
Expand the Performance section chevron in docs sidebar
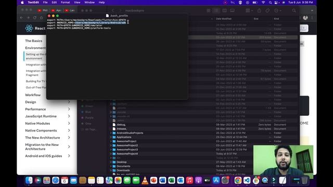pos(69,109)
